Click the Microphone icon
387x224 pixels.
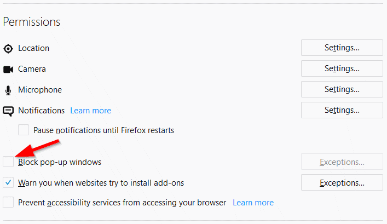tap(8, 90)
